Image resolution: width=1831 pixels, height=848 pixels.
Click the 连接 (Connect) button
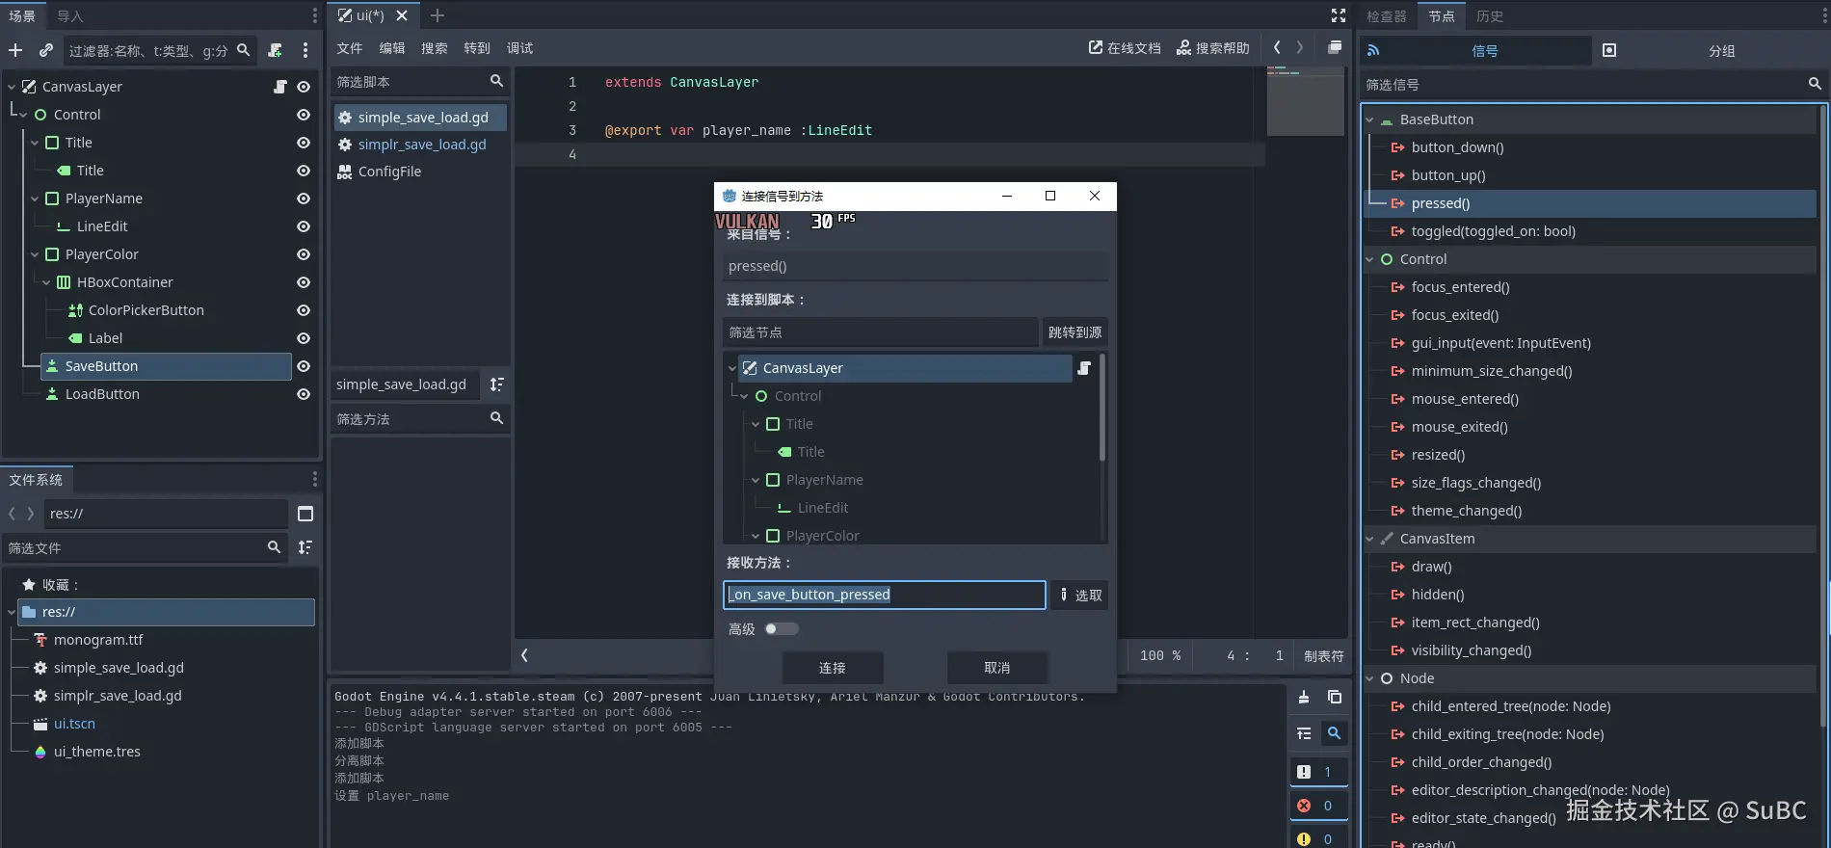[x=832, y=668]
